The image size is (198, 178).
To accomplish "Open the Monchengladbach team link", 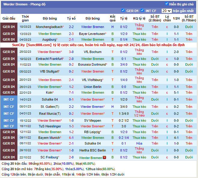I will coord(49,27).
